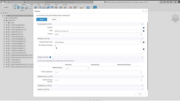This screenshot has height=102, width=180.
Task: Switch to the SURFACE tab
Action: point(24,4)
